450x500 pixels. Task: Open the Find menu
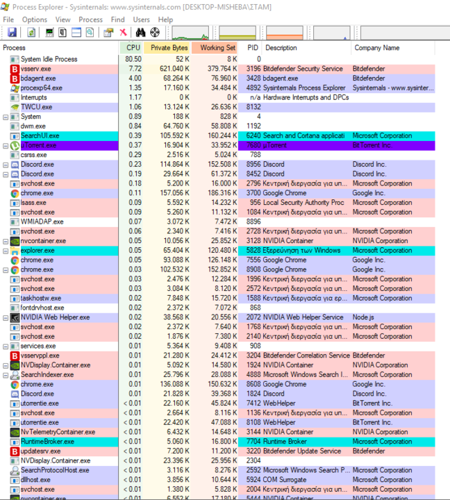[x=117, y=19]
